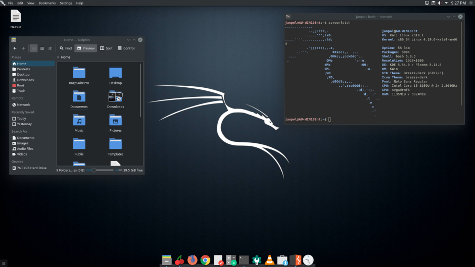Open the clipboard tray icon
Viewport: 475px width, 267px height.
click(x=433, y=3)
